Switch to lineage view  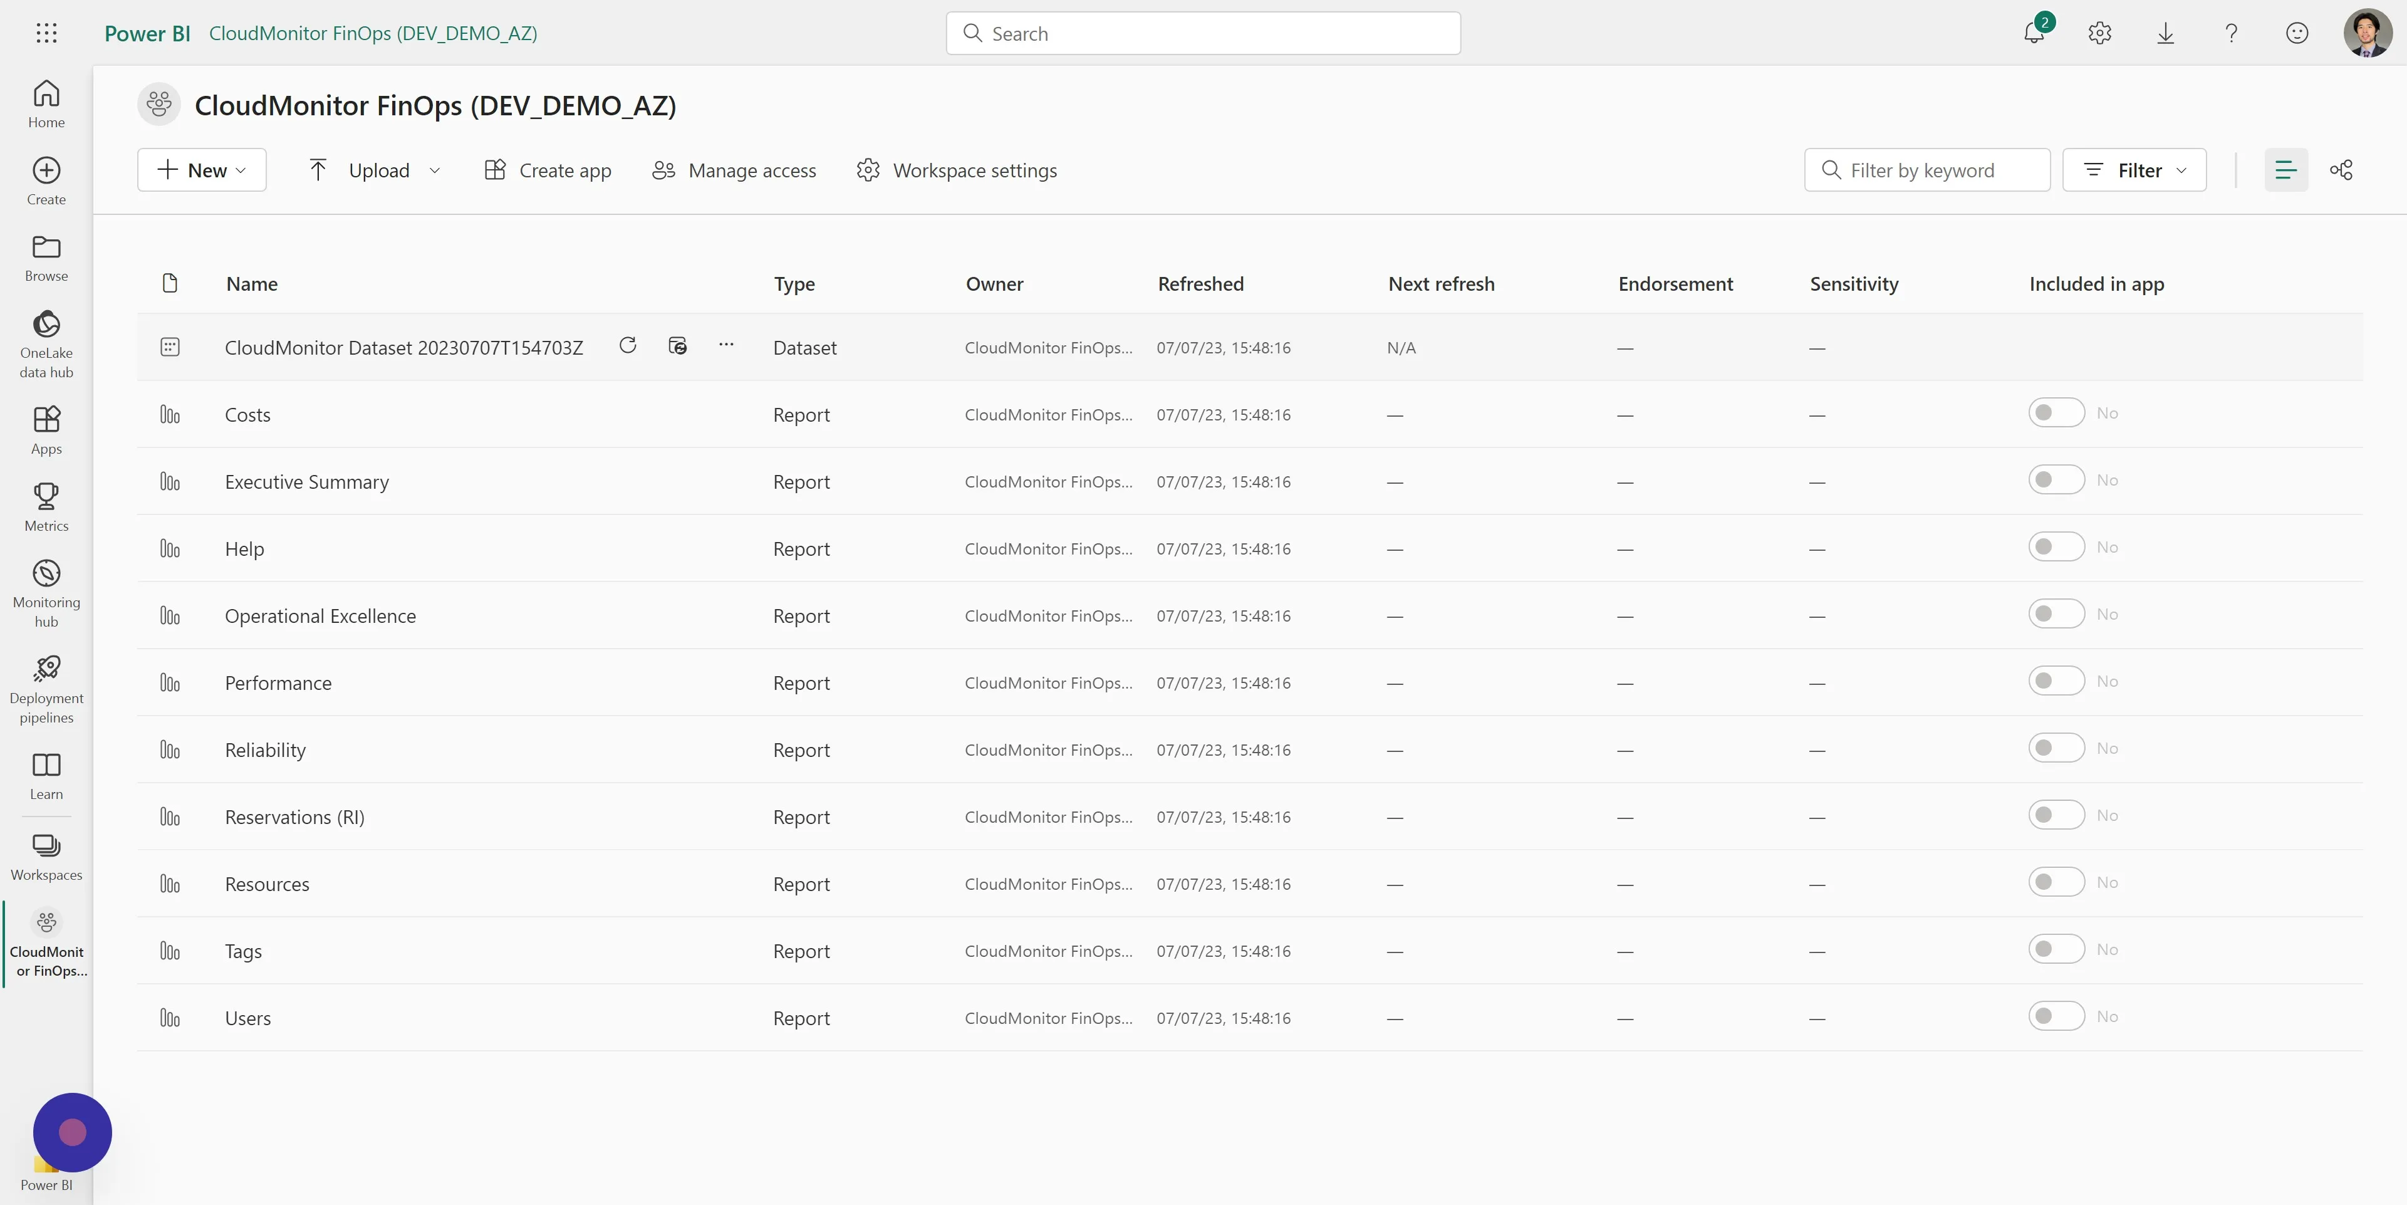click(x=2341, y=169)
